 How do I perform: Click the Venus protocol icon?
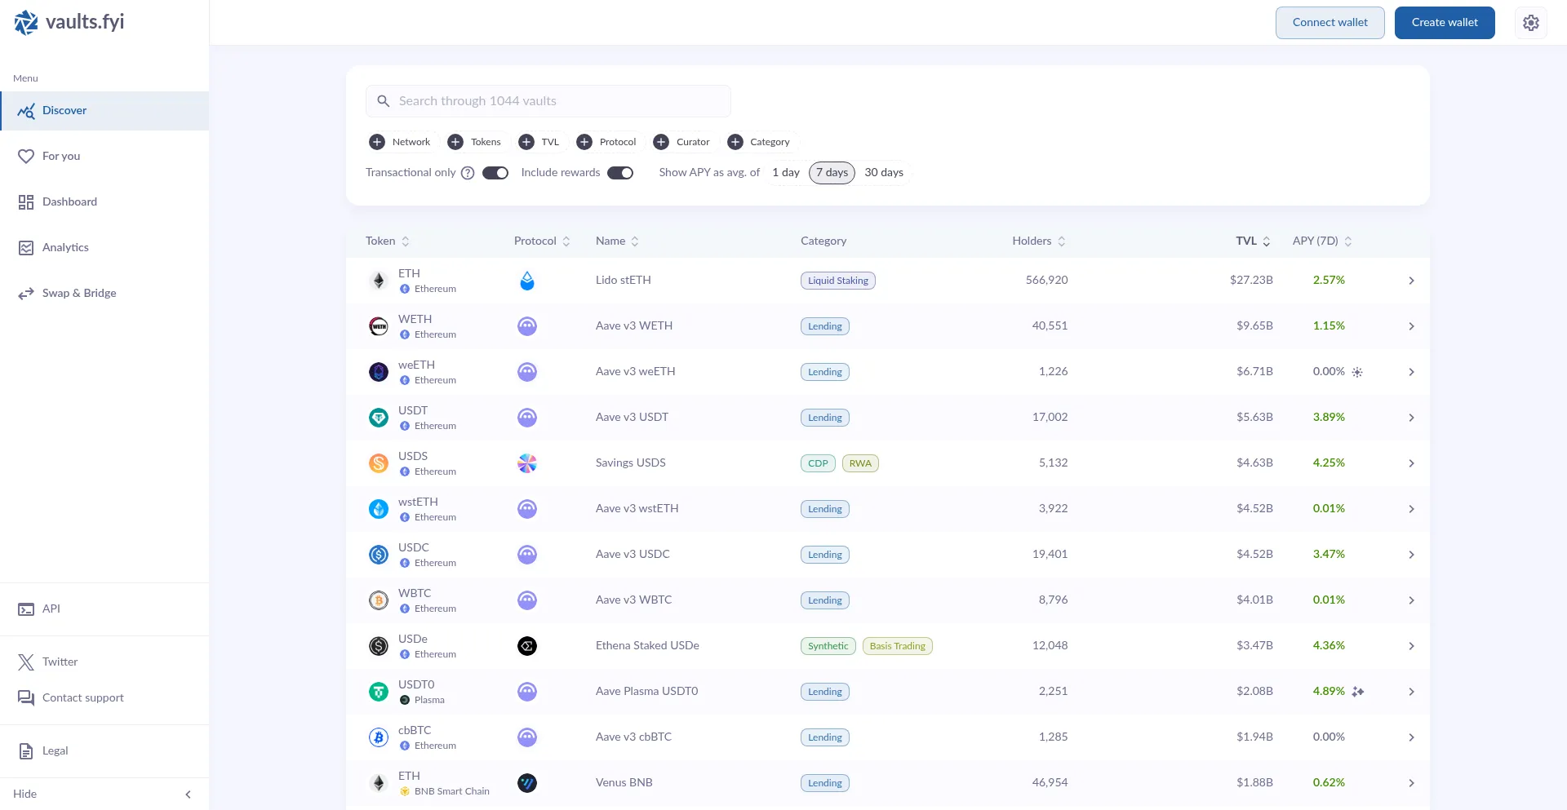click(x=527, y=783)
